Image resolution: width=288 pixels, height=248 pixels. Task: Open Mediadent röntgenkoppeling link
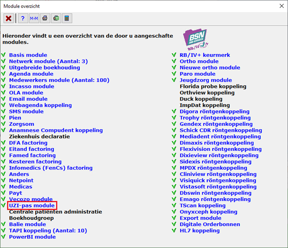tap(220, 136)
